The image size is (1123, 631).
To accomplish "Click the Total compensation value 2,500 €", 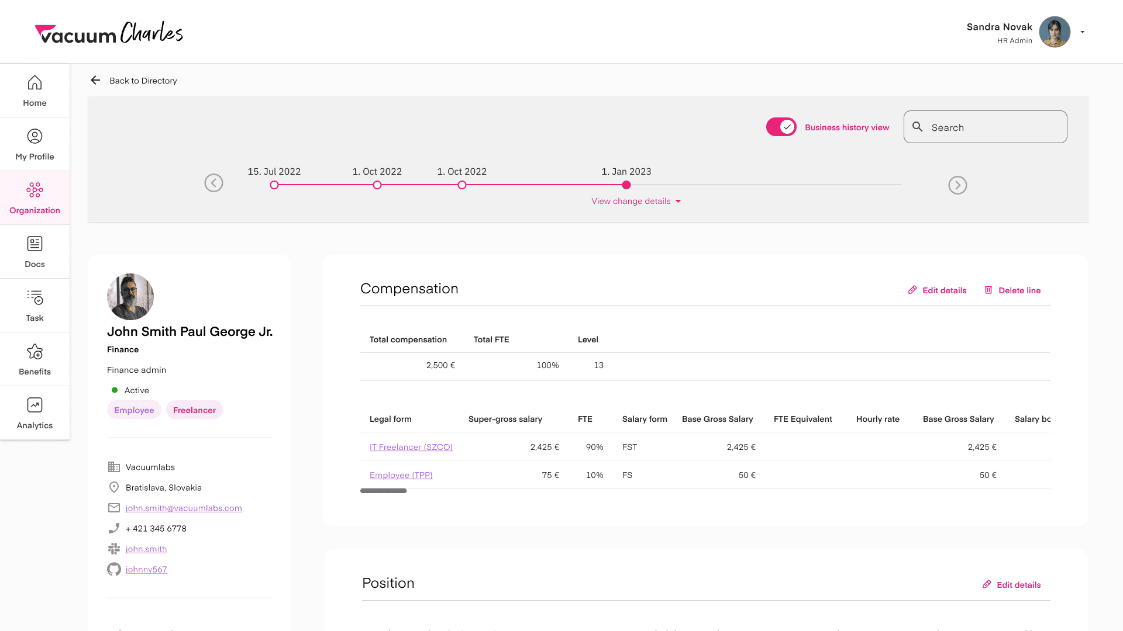I will coord(440,365).
